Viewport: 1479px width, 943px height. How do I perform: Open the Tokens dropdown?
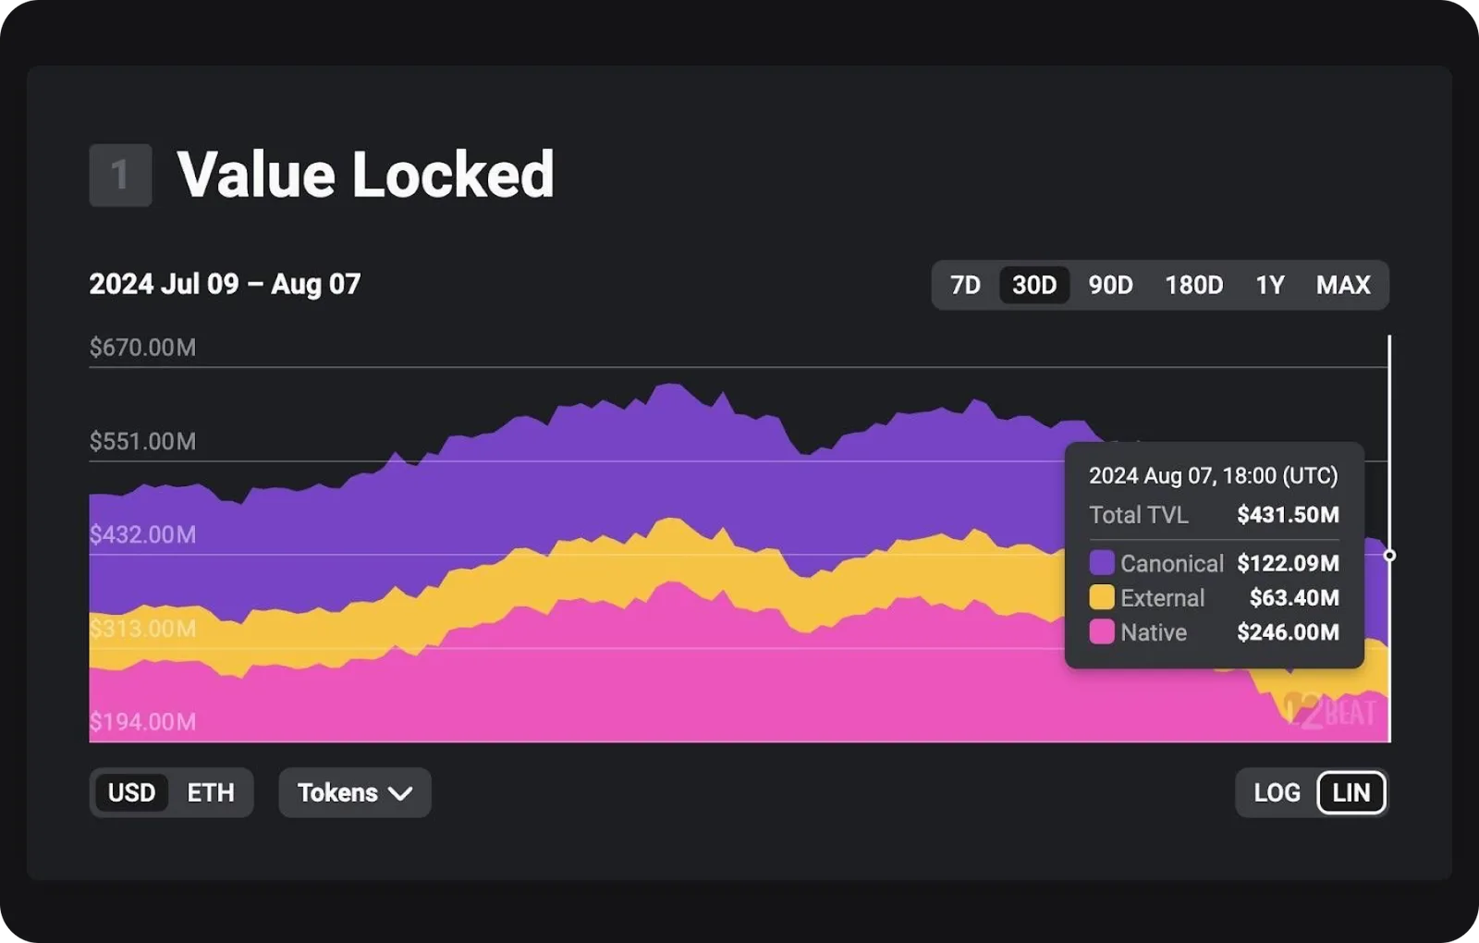(x=355, y=792)
